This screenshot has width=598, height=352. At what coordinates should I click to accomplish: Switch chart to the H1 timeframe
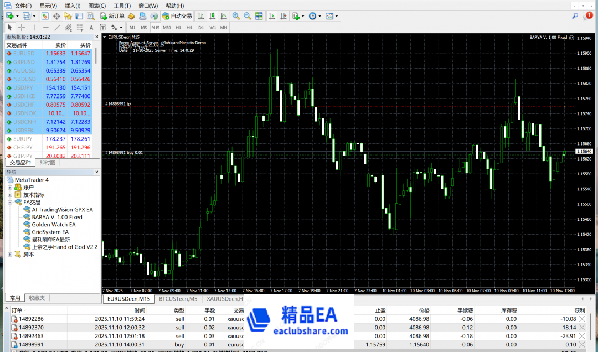tap(178, 27)
